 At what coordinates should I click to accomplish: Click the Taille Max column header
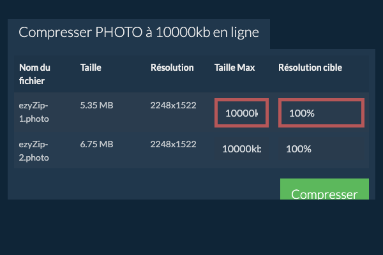[x=234, y=68]
